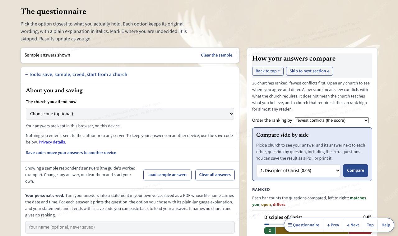
Task: Focus the Your name optional input field
Action: (130, 227)
